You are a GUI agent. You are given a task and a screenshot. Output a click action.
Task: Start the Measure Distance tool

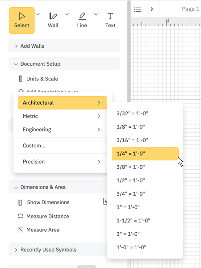(48, 216)
